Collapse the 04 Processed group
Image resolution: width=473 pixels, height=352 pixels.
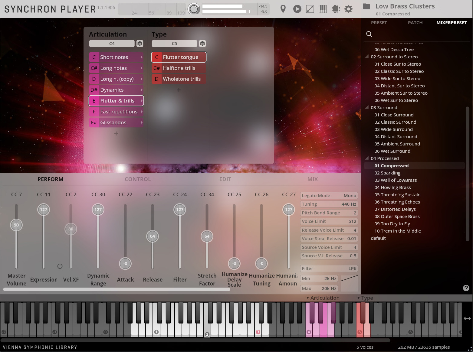[367, 158]
